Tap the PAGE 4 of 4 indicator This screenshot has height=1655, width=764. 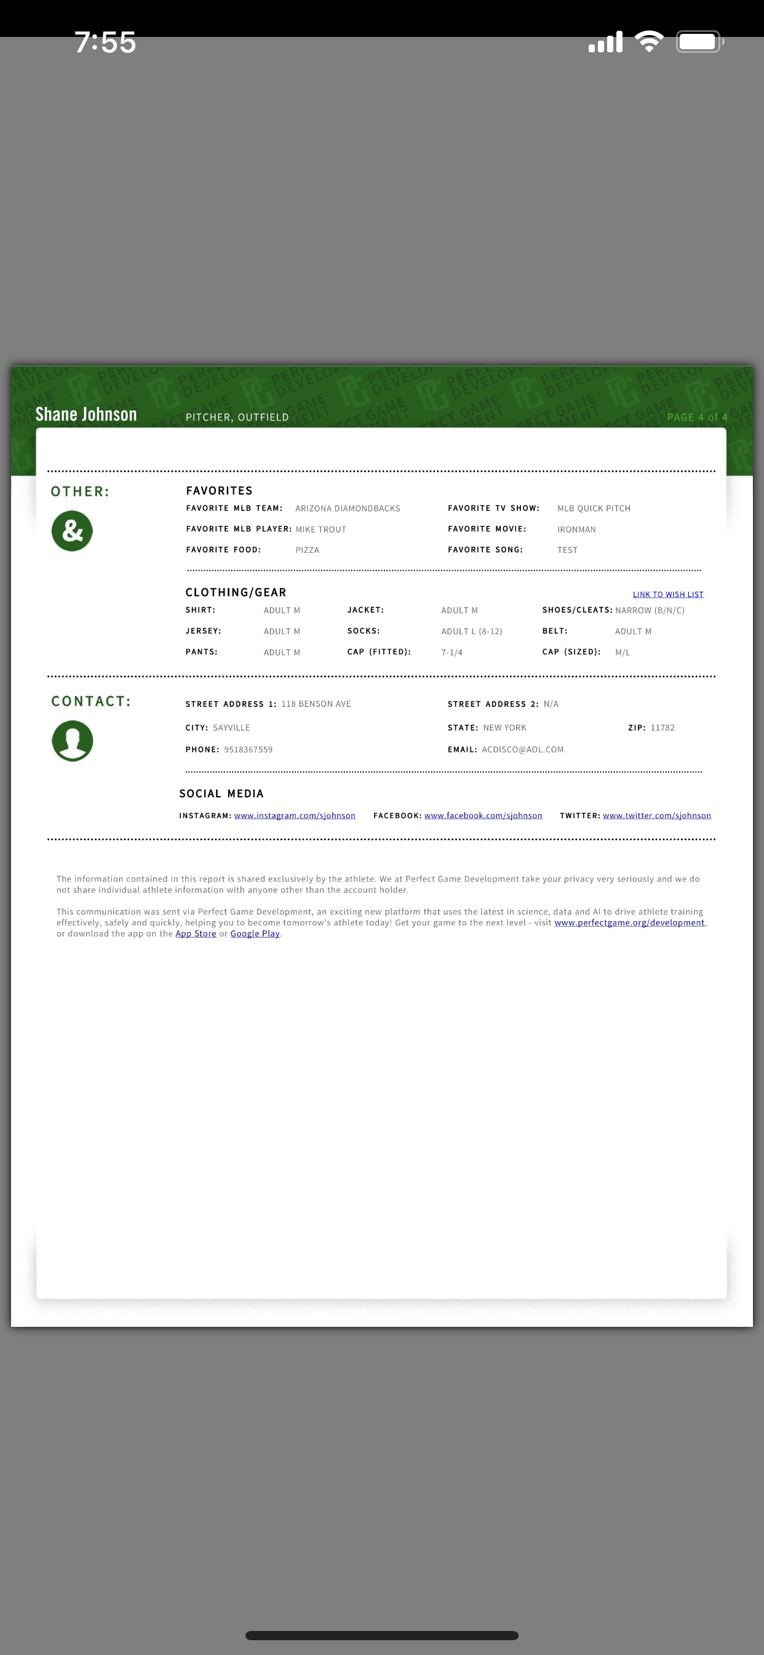point(696,417)
